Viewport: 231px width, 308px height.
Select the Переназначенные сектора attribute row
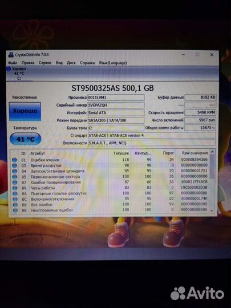click(110, 177)
